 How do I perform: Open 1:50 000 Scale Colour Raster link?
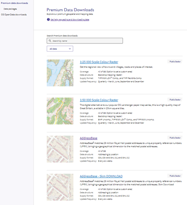point(99,100)
